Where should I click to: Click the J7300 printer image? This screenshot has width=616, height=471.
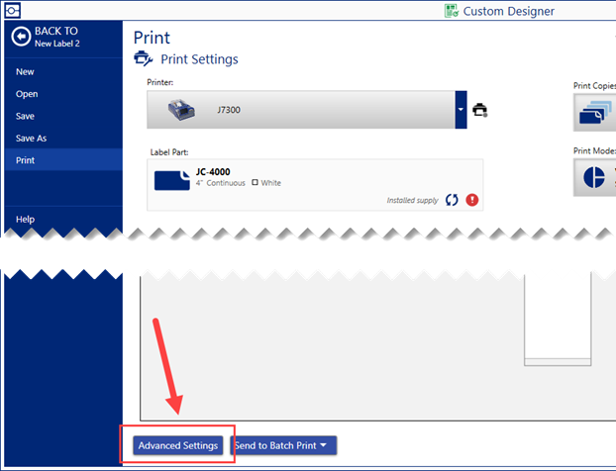(x=181, y=110)
